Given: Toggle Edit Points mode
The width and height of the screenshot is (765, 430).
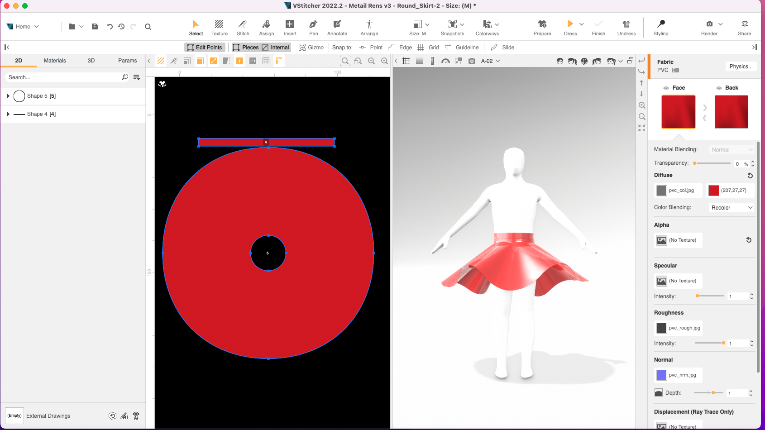Looking at the screenshot, I should pyautogui.click(x=205, y=47).
